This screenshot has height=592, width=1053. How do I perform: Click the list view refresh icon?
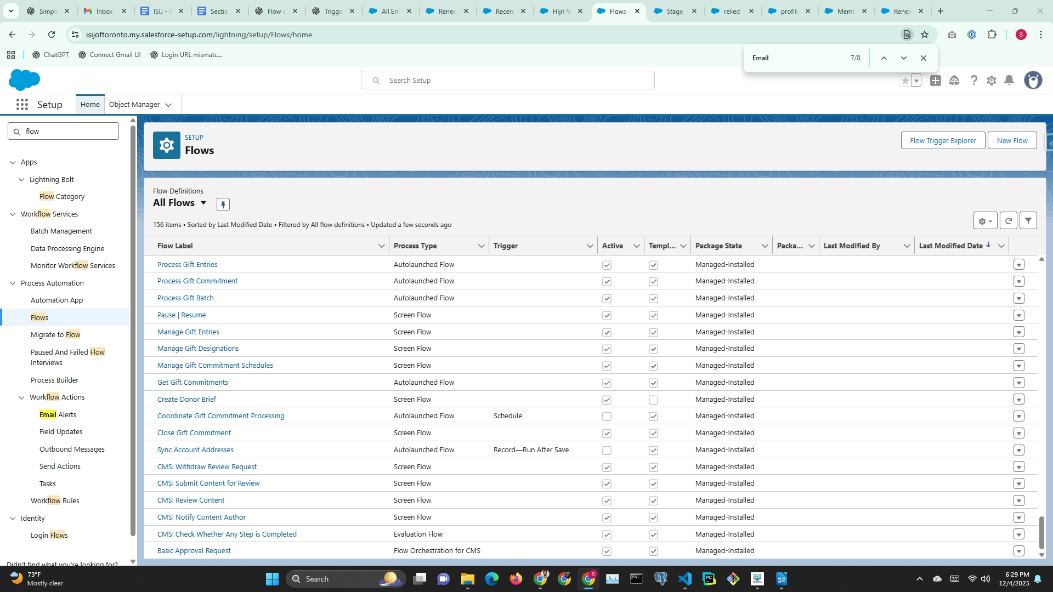(1008, 221)
